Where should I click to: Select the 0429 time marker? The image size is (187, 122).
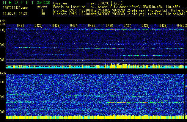163,26
